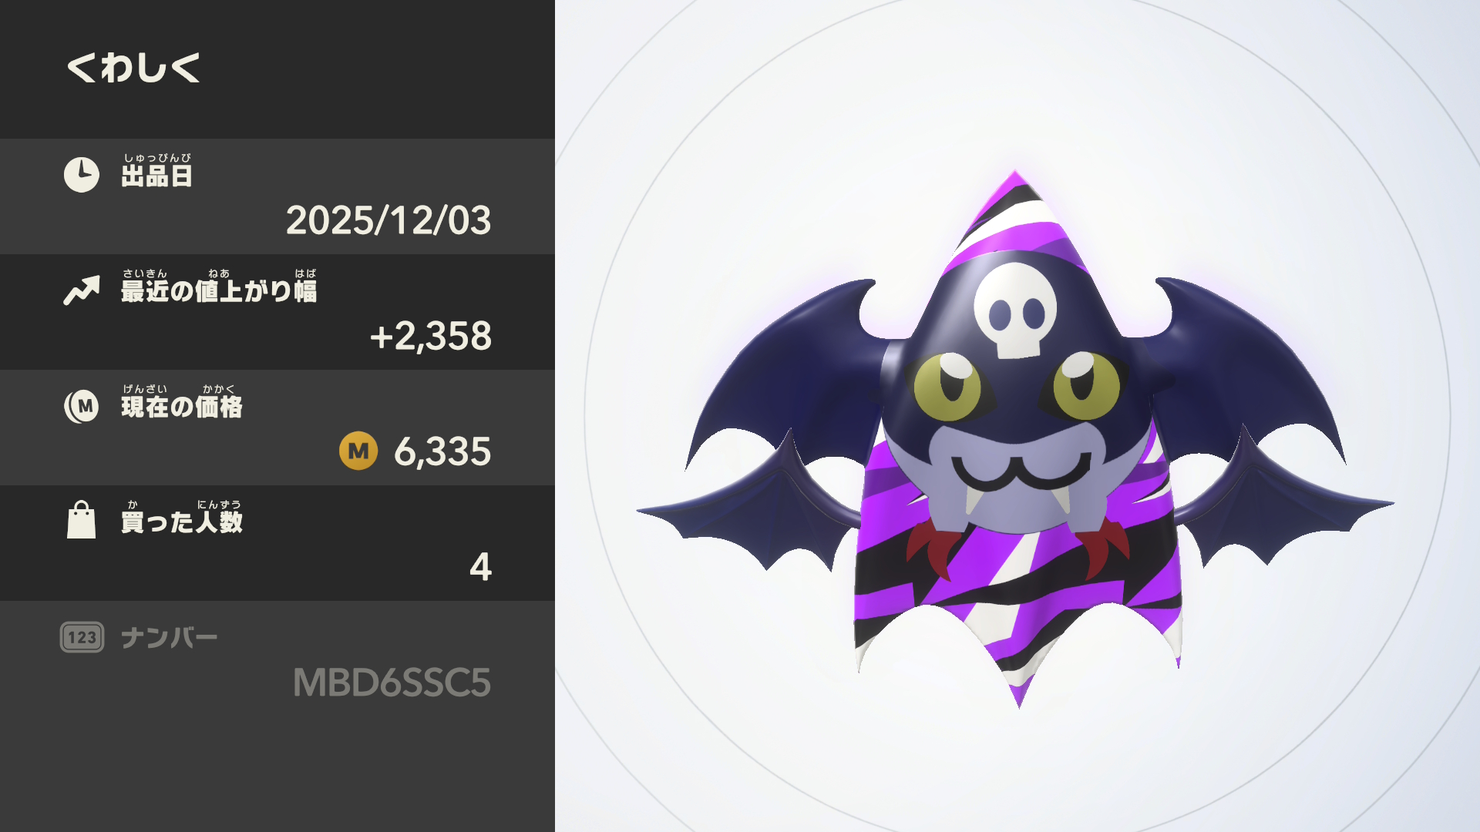The width and height of the screenshot is (1480, 832).
Task: Click the code MBD6SSC5
Action: tap(392, 683)
